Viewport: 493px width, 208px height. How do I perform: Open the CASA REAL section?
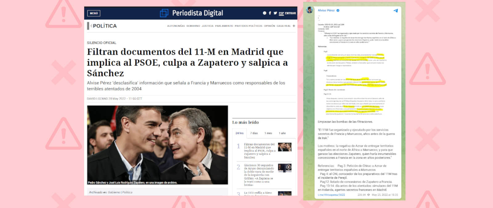(x=283, y=26)
